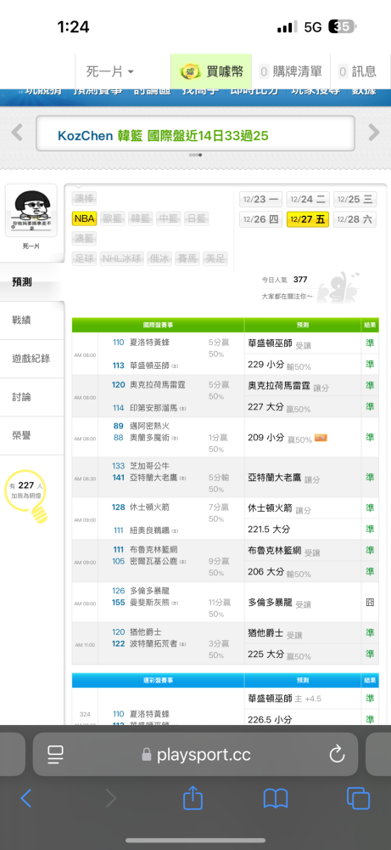Tap the 死一片 profile avatar
This screenshot has height=850, width=391.
point(31,210)
